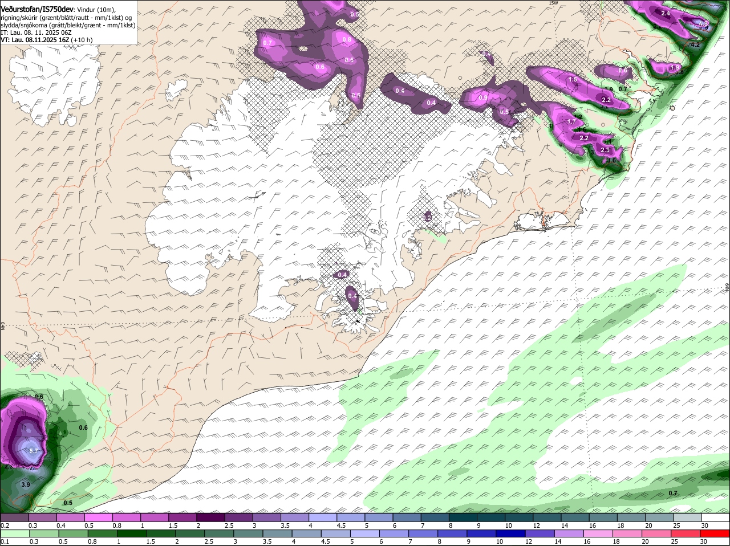Click the 'IT: Lau. 08. 11. 2025 06Z' line
Image resolution: width=730 pixels, height=546 pixels.
click(36, 32)
